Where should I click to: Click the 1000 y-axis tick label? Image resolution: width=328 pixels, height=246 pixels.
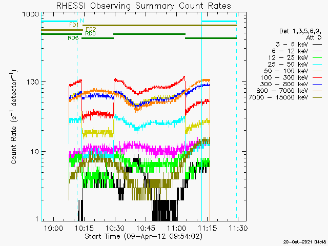click(31, 14)
